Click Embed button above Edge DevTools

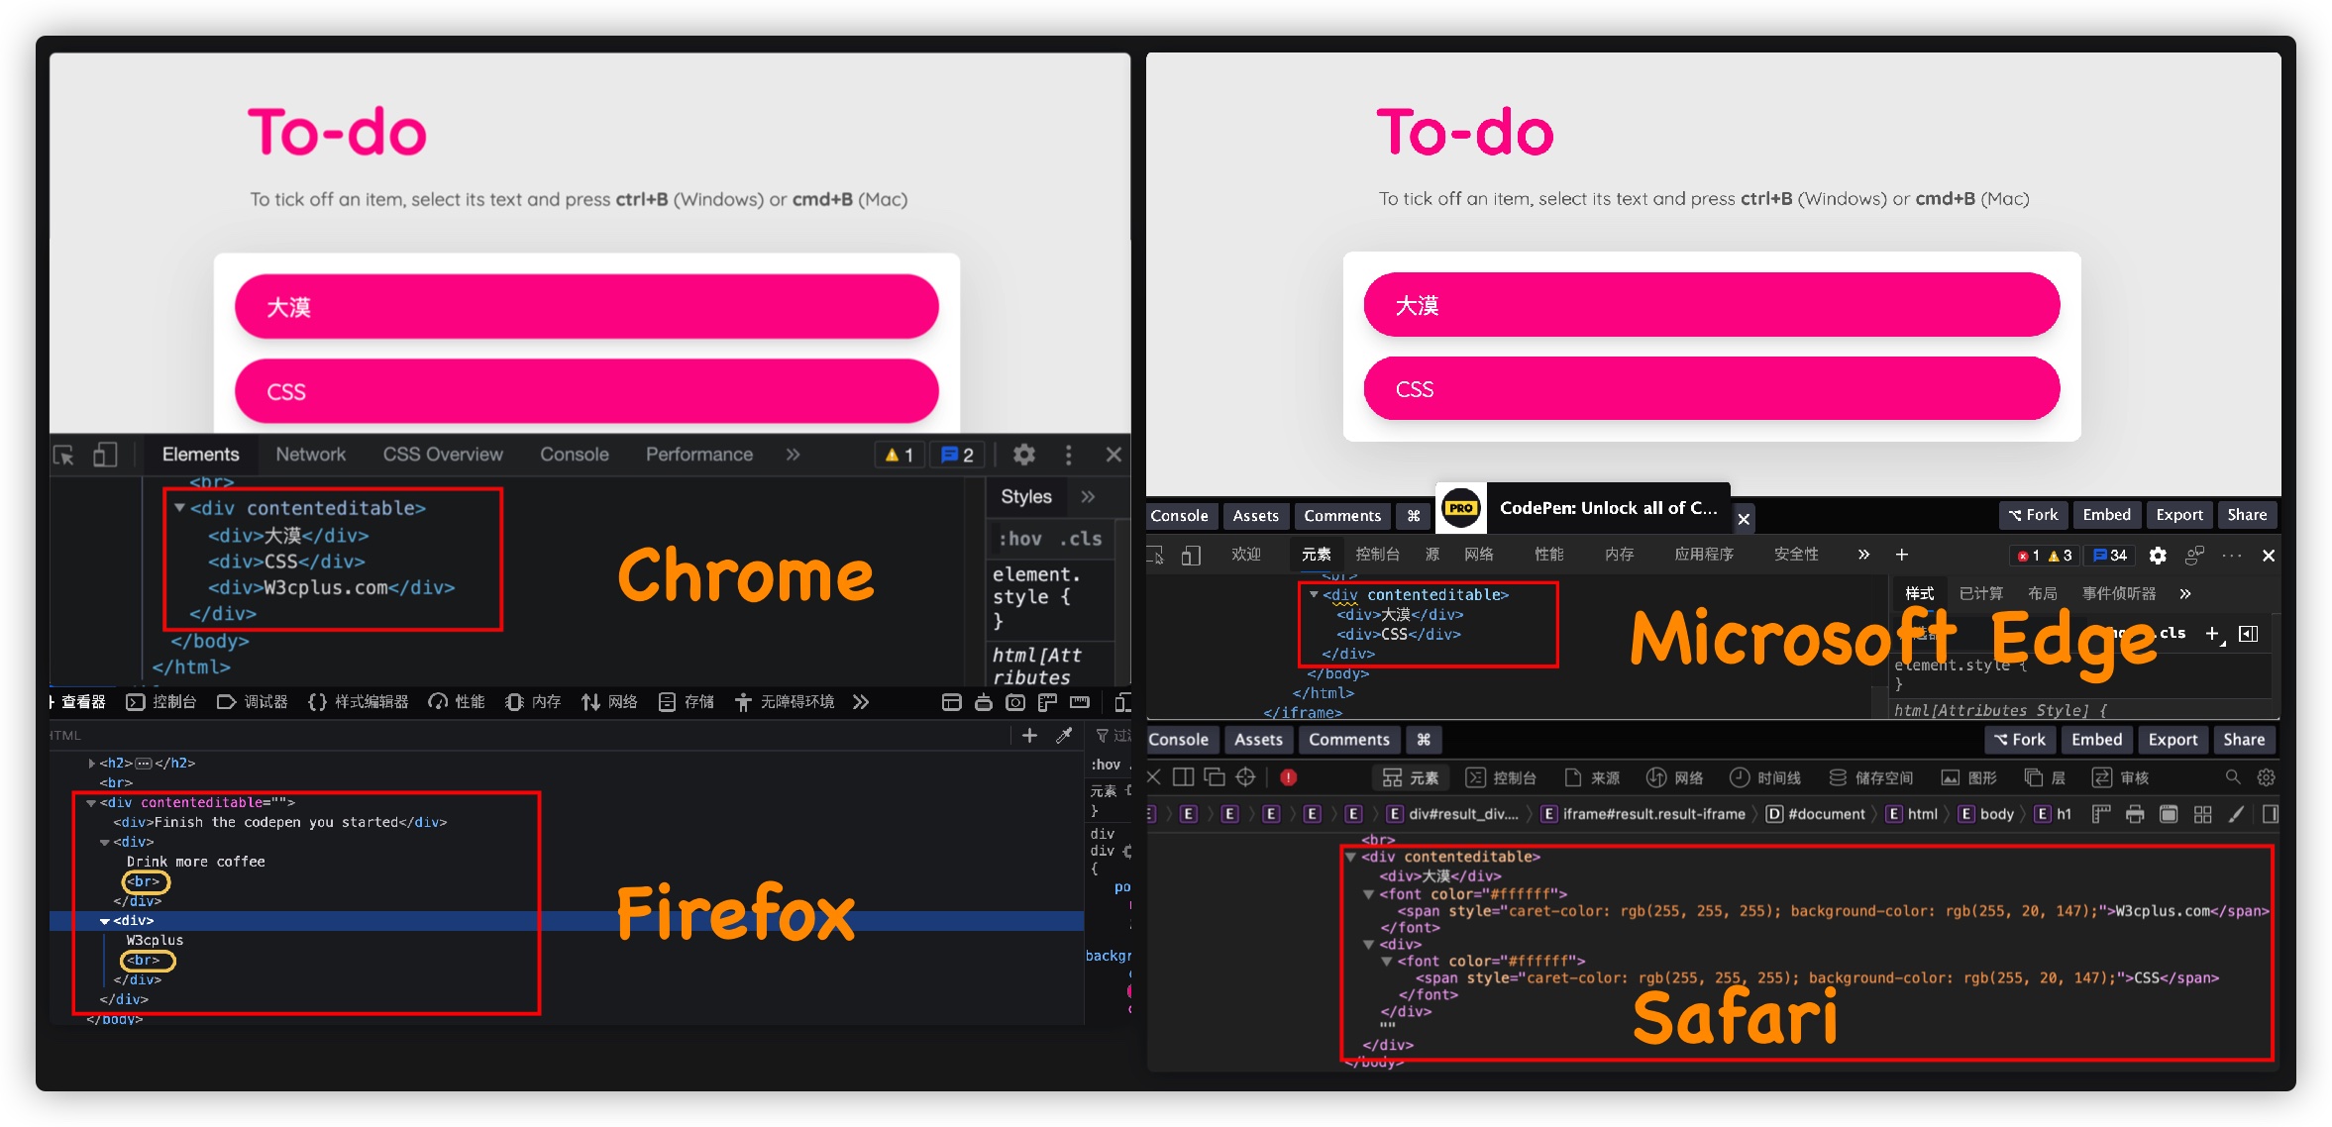pos(2106,515)
